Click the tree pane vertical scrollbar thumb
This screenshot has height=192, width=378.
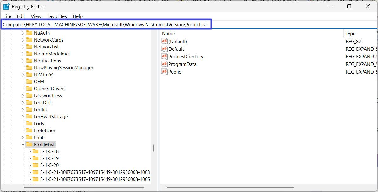[154, 148]
